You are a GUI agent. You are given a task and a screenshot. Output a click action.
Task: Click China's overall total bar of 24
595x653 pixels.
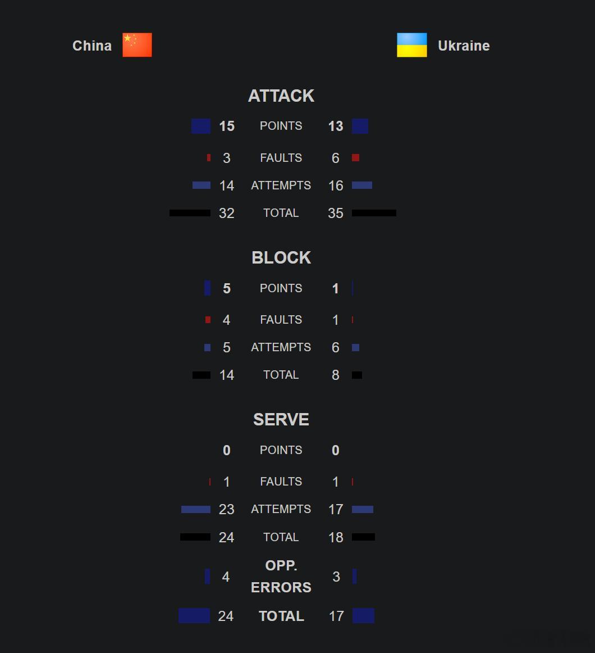pyautogui.click(x=194, y=615)
